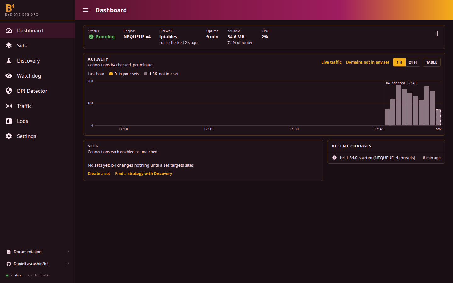This screenshot has width=453, height=283.
Task: Click the GitHub octocat icon
Action: click(x=9, y=264)
